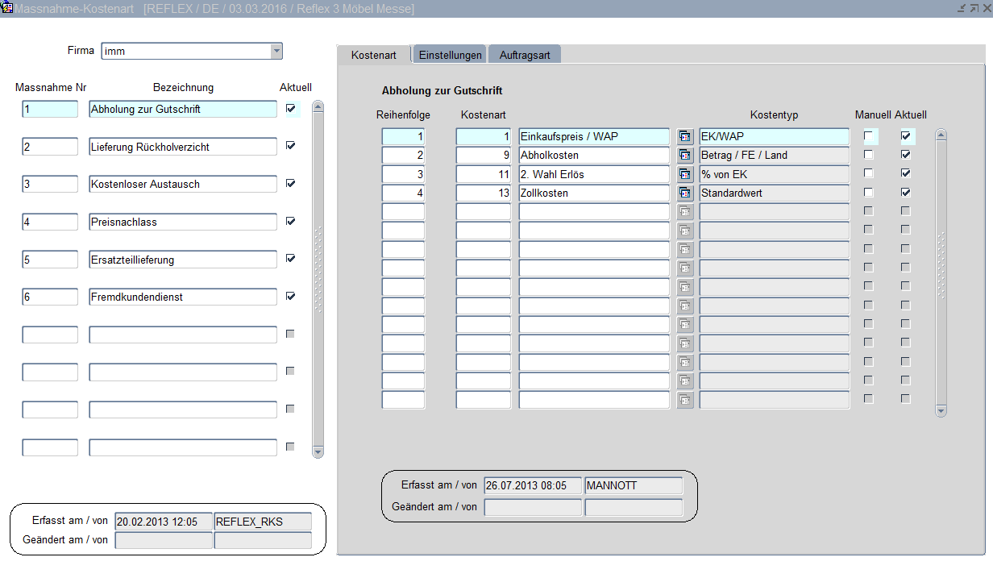
Task: Open the Firma dropdown
Action: point(276,52)
